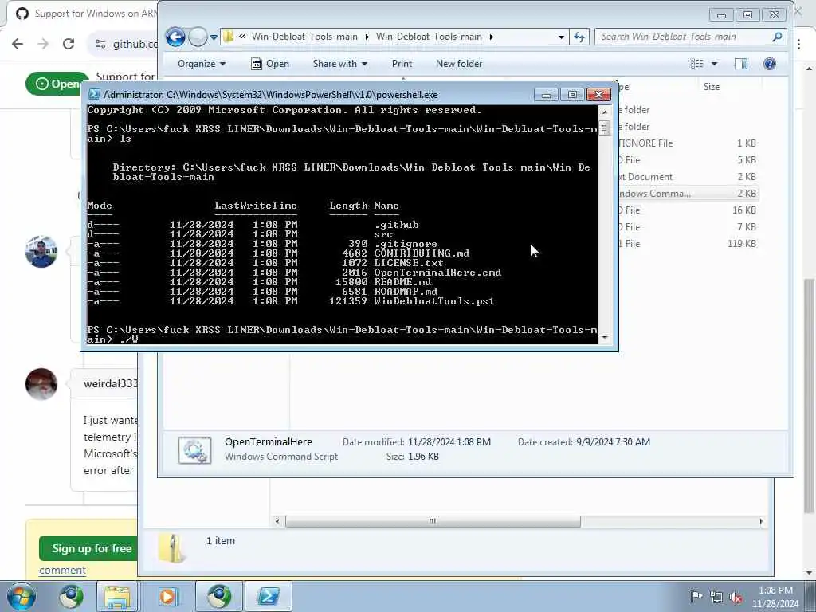Image resolution: width=816 pixels, height=612 pixels.
Task: Click the Action Center flag icon
Action: pos(696,596)
